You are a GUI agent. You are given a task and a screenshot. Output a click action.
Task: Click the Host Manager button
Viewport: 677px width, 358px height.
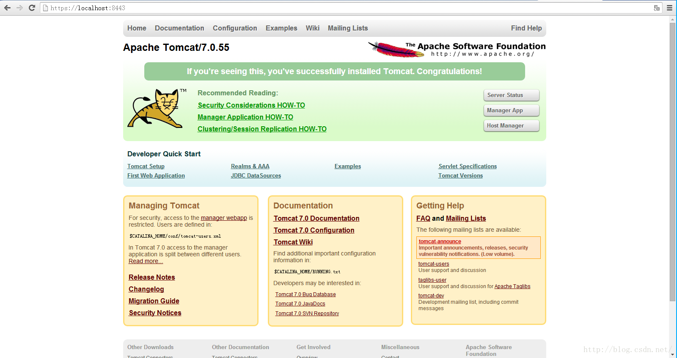511,125
